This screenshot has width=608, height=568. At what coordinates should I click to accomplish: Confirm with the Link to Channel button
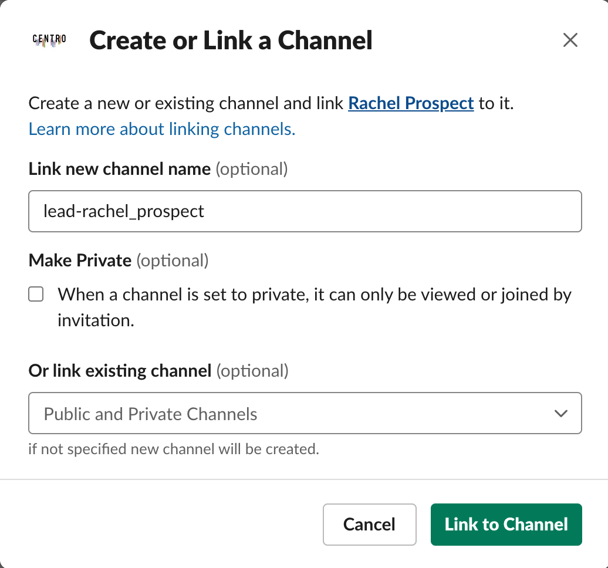(x=506, y=525)
